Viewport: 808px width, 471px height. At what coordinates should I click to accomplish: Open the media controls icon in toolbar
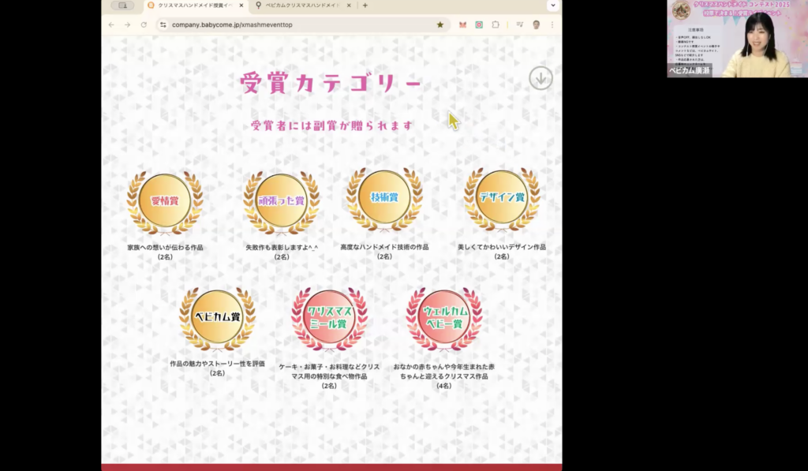tap(519, 24)
